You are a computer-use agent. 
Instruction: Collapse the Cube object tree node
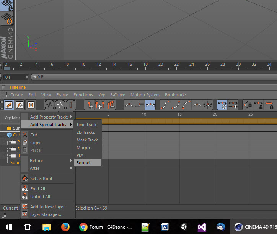coord(3,135)
